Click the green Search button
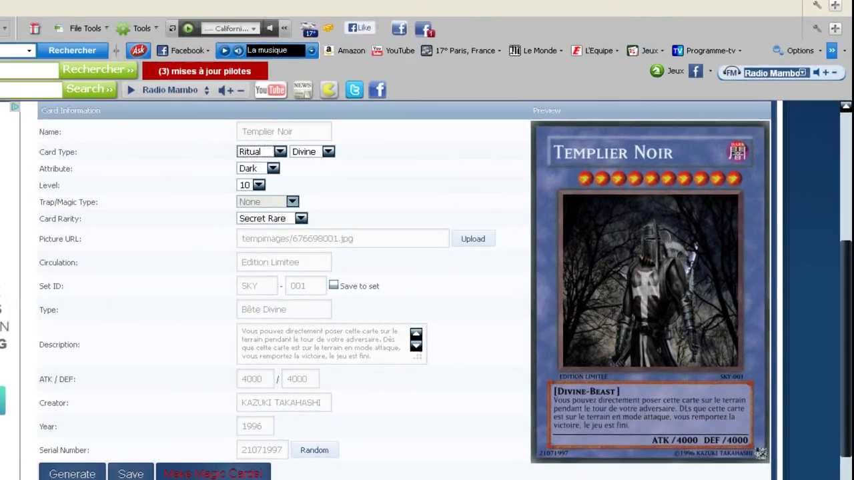 89,89
